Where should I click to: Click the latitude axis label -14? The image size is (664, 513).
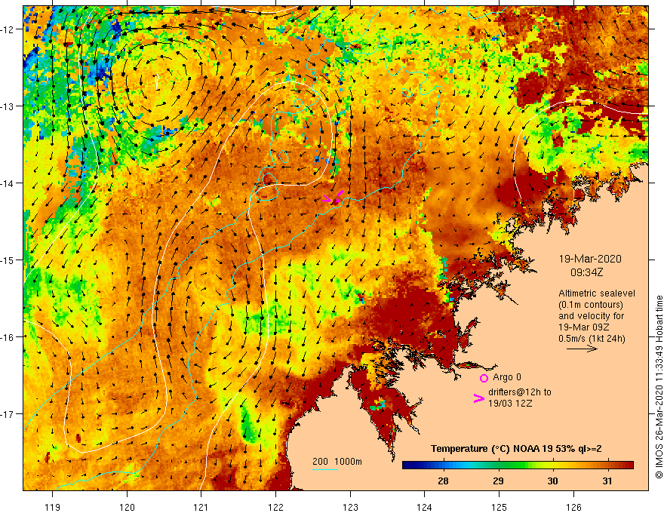pyautogui.click(x=8, y=183)
